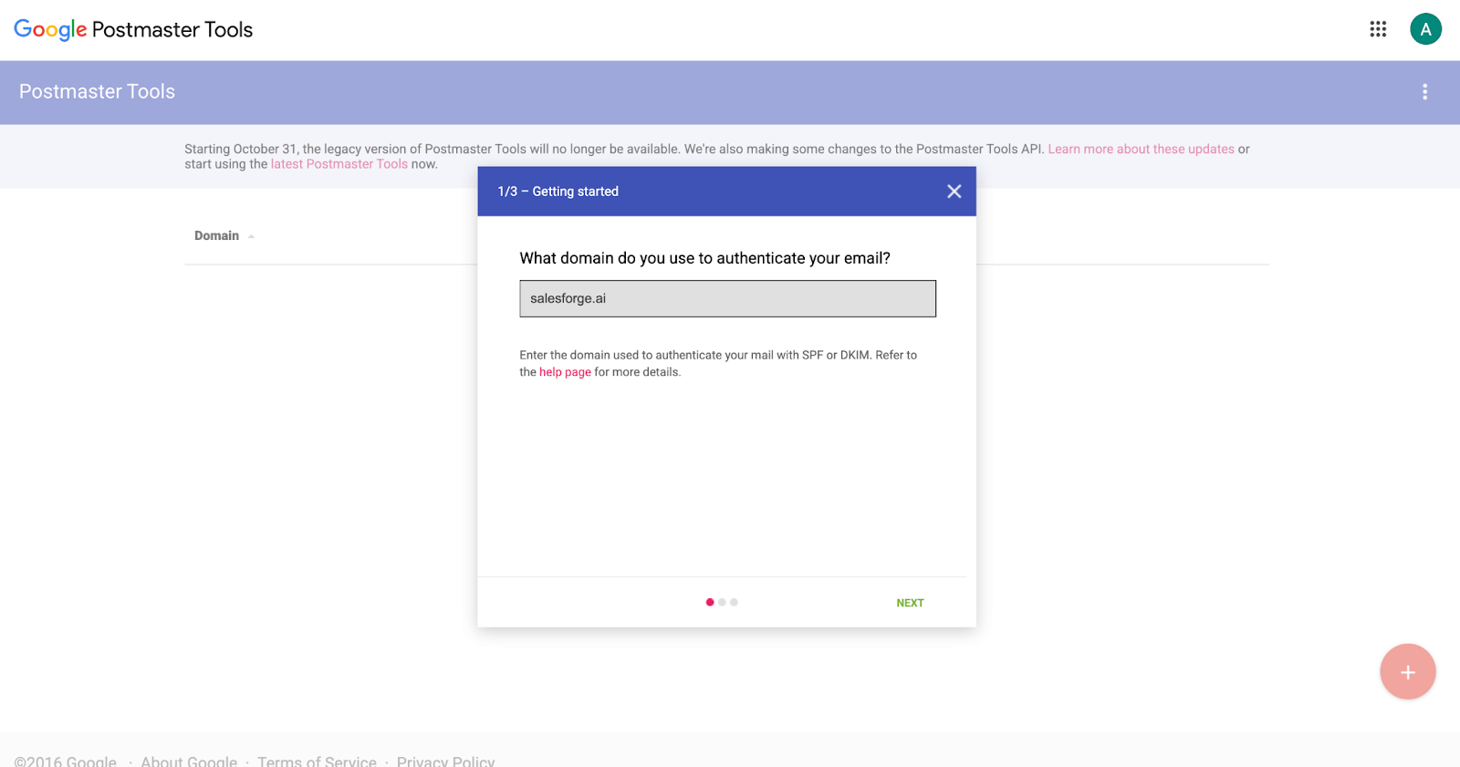Open the help page link

pos(565,372)
